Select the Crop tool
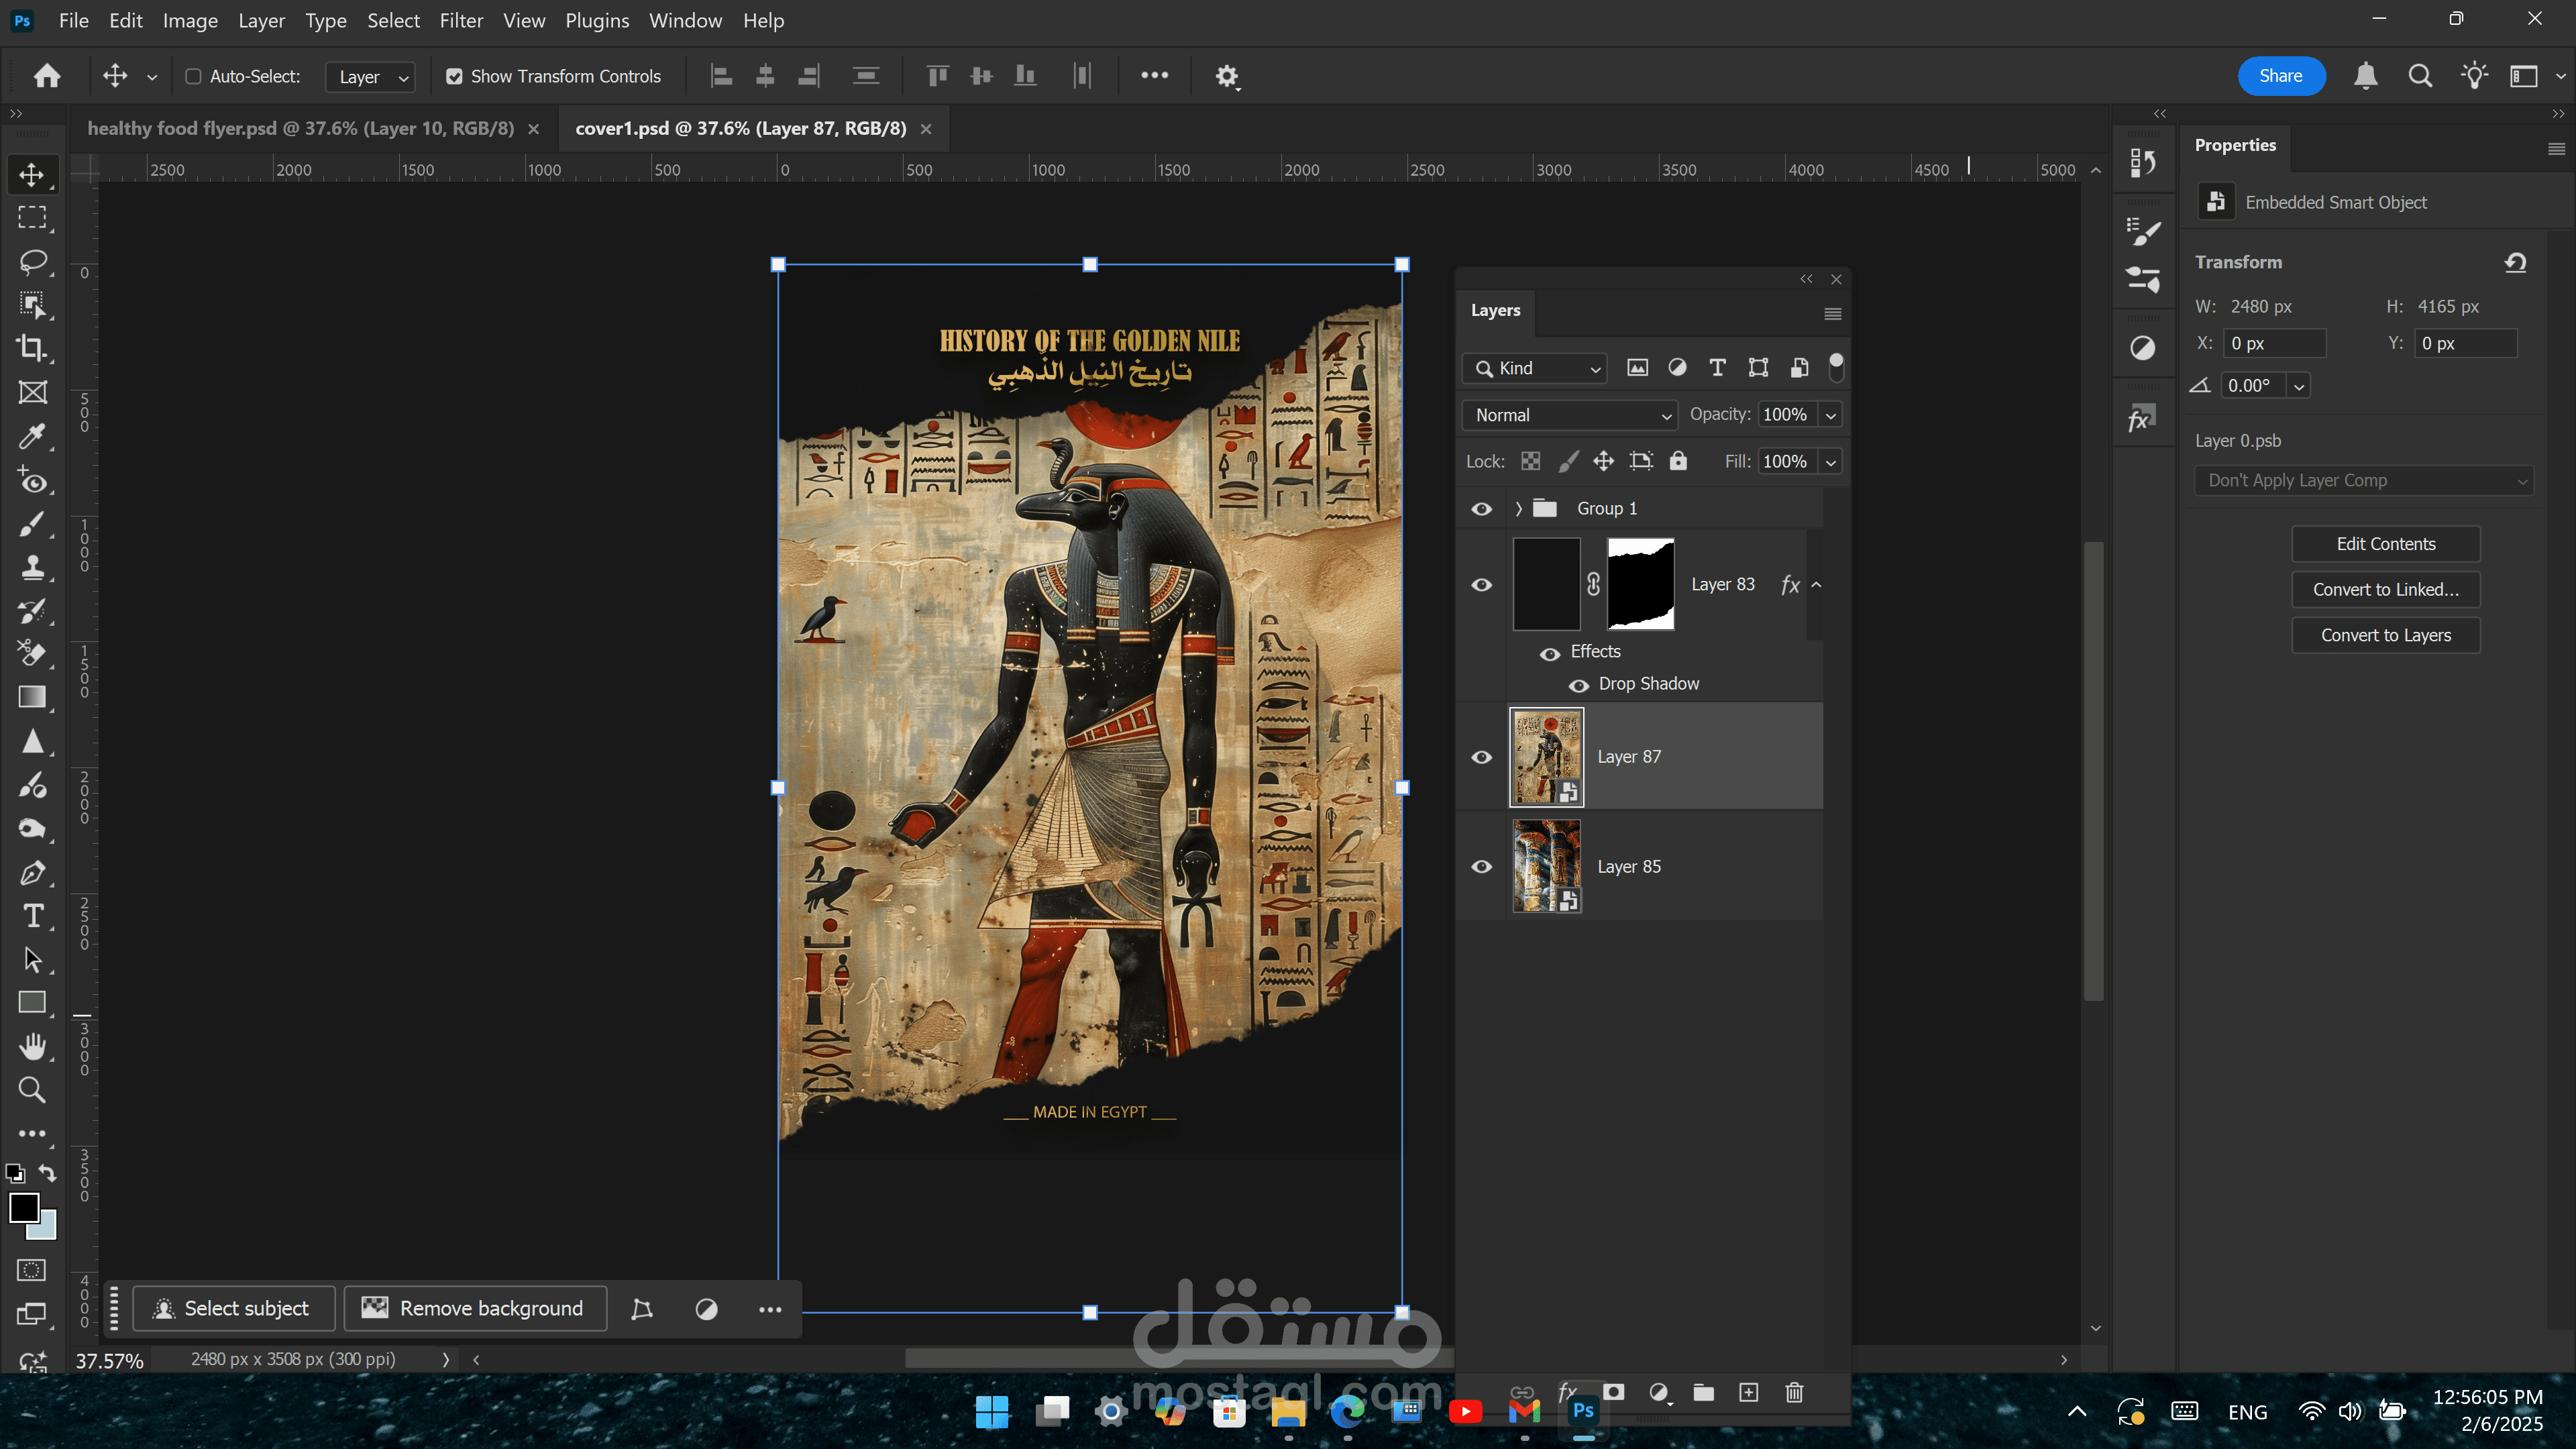This screenshot has width=2576, height=1449. [x=32, y=348]
